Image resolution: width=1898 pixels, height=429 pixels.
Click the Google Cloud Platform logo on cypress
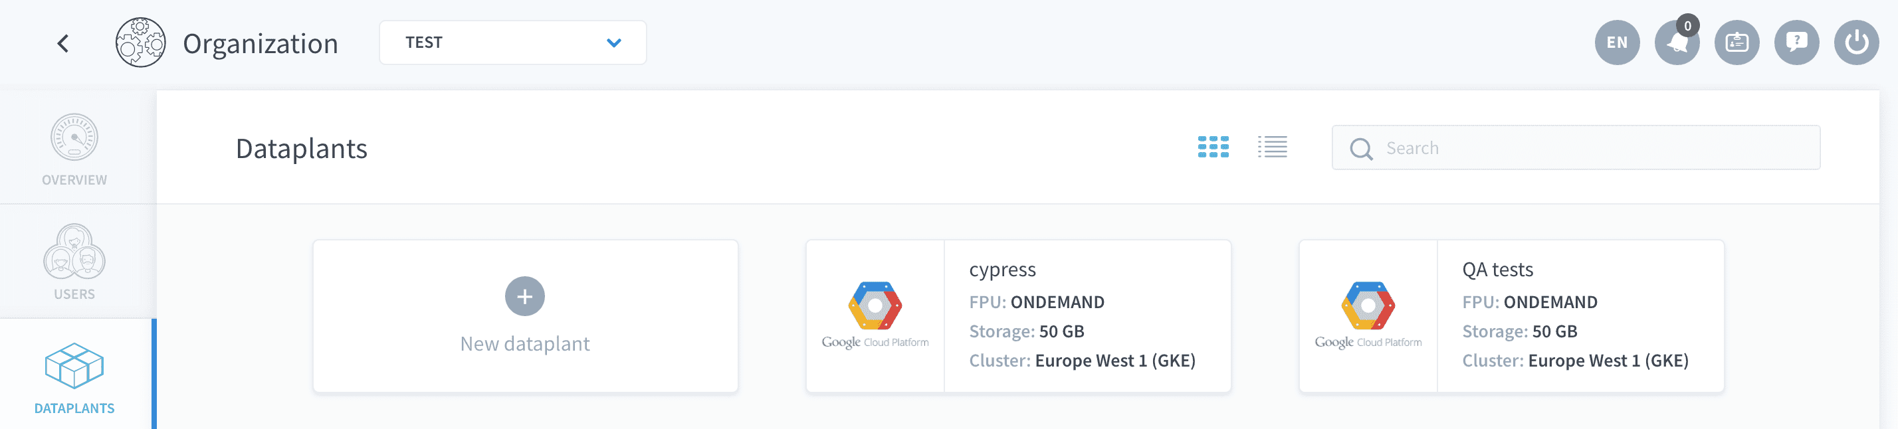875,315
